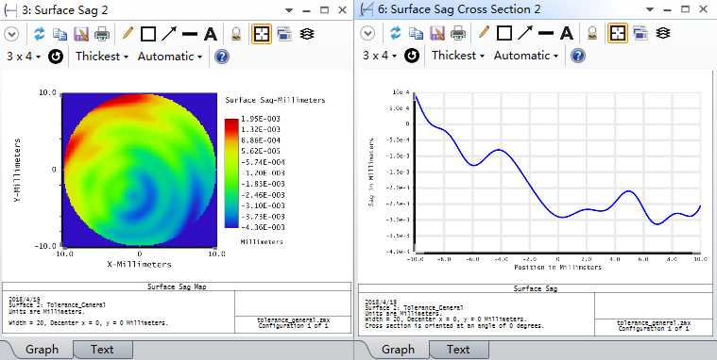Screen dimensions: 717x360
Task: Toggle window lock in Cross Section 2
Action: (x=591, y=33)
